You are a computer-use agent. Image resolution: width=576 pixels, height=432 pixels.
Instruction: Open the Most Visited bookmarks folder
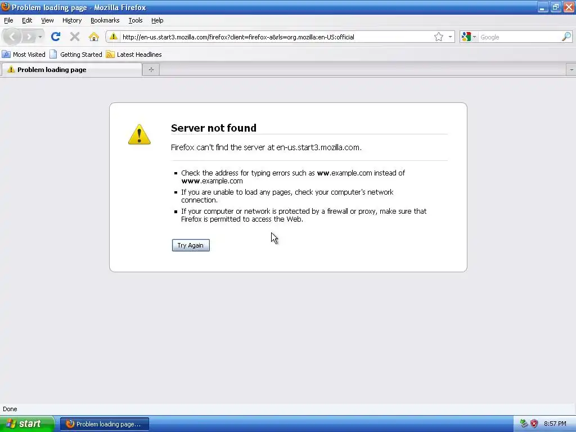coord(24,55)
